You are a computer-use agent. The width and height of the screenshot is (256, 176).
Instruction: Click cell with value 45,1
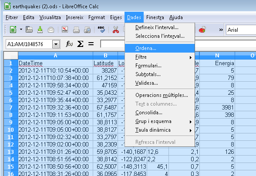pyautogui.click(x=158, y=167)
